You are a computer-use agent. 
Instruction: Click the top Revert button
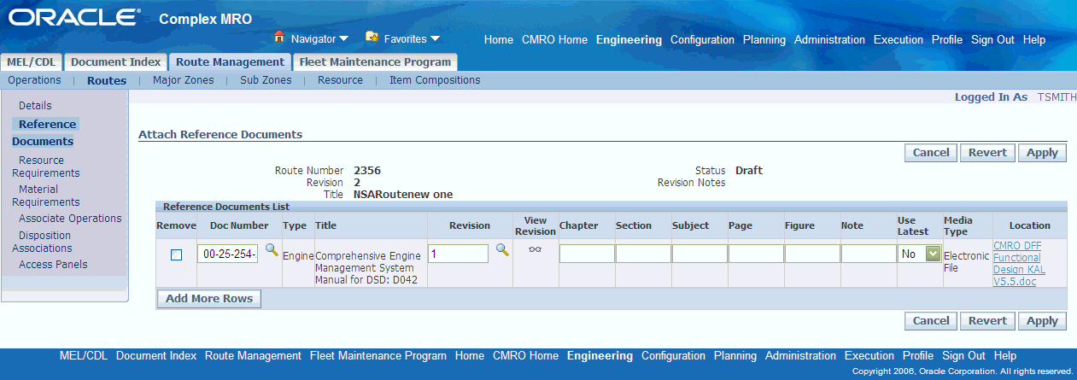988,153
